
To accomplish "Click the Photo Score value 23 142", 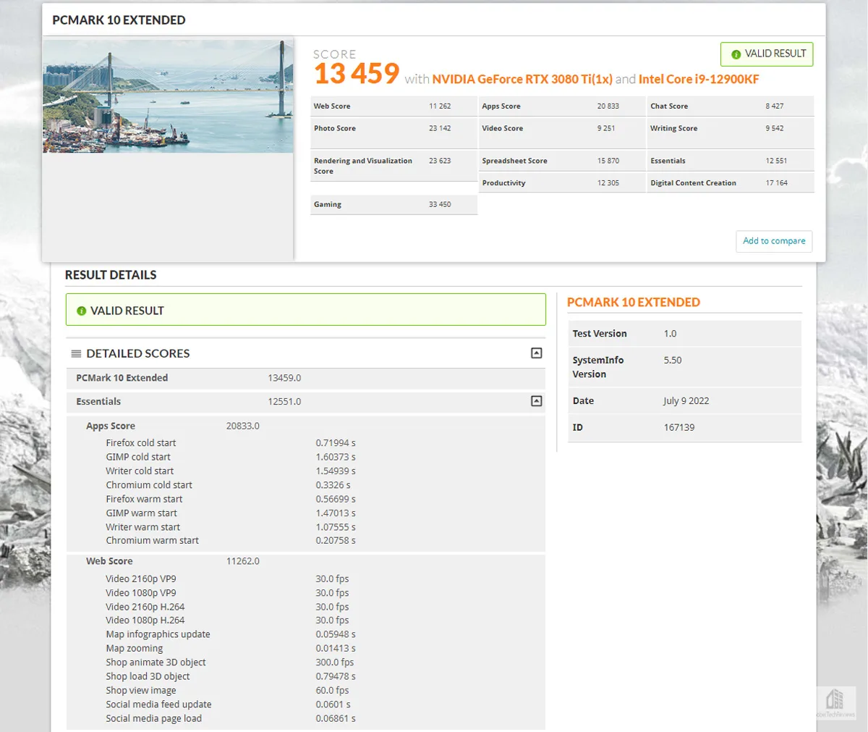I will (440, 128).
